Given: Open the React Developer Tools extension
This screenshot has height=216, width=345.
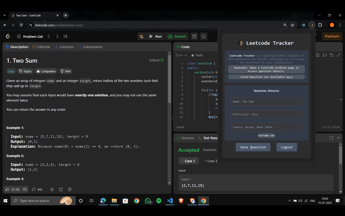Looking at the screenshot, I should [x=304, y=25].
